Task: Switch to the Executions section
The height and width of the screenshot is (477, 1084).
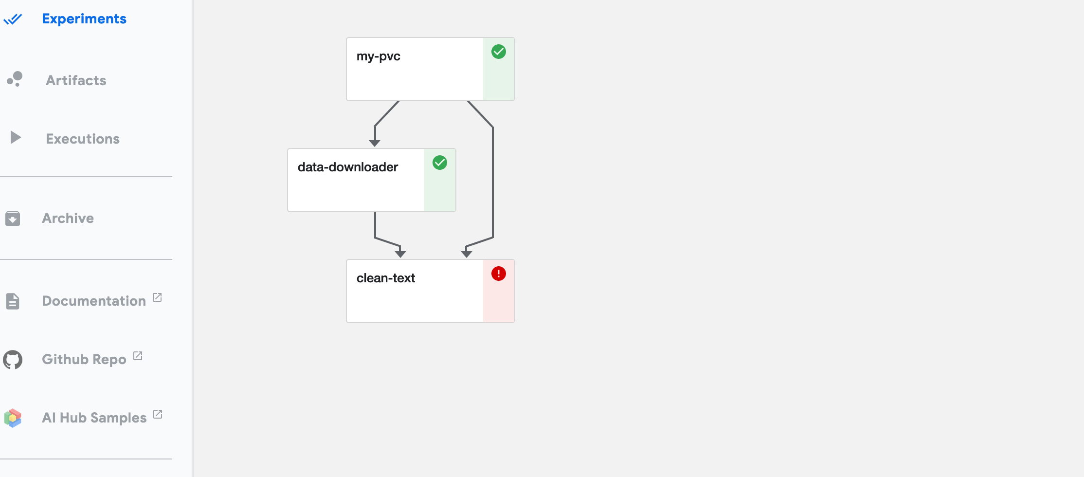Action: coord(83,138)
